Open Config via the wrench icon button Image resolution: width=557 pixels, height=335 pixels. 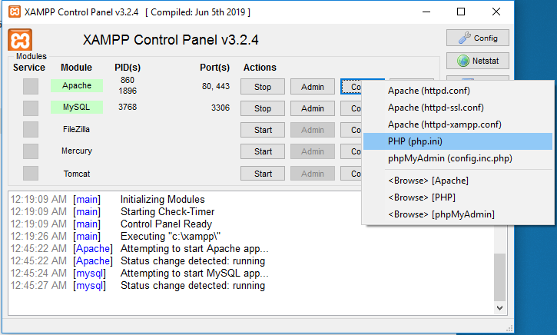[x=477, y=38]
